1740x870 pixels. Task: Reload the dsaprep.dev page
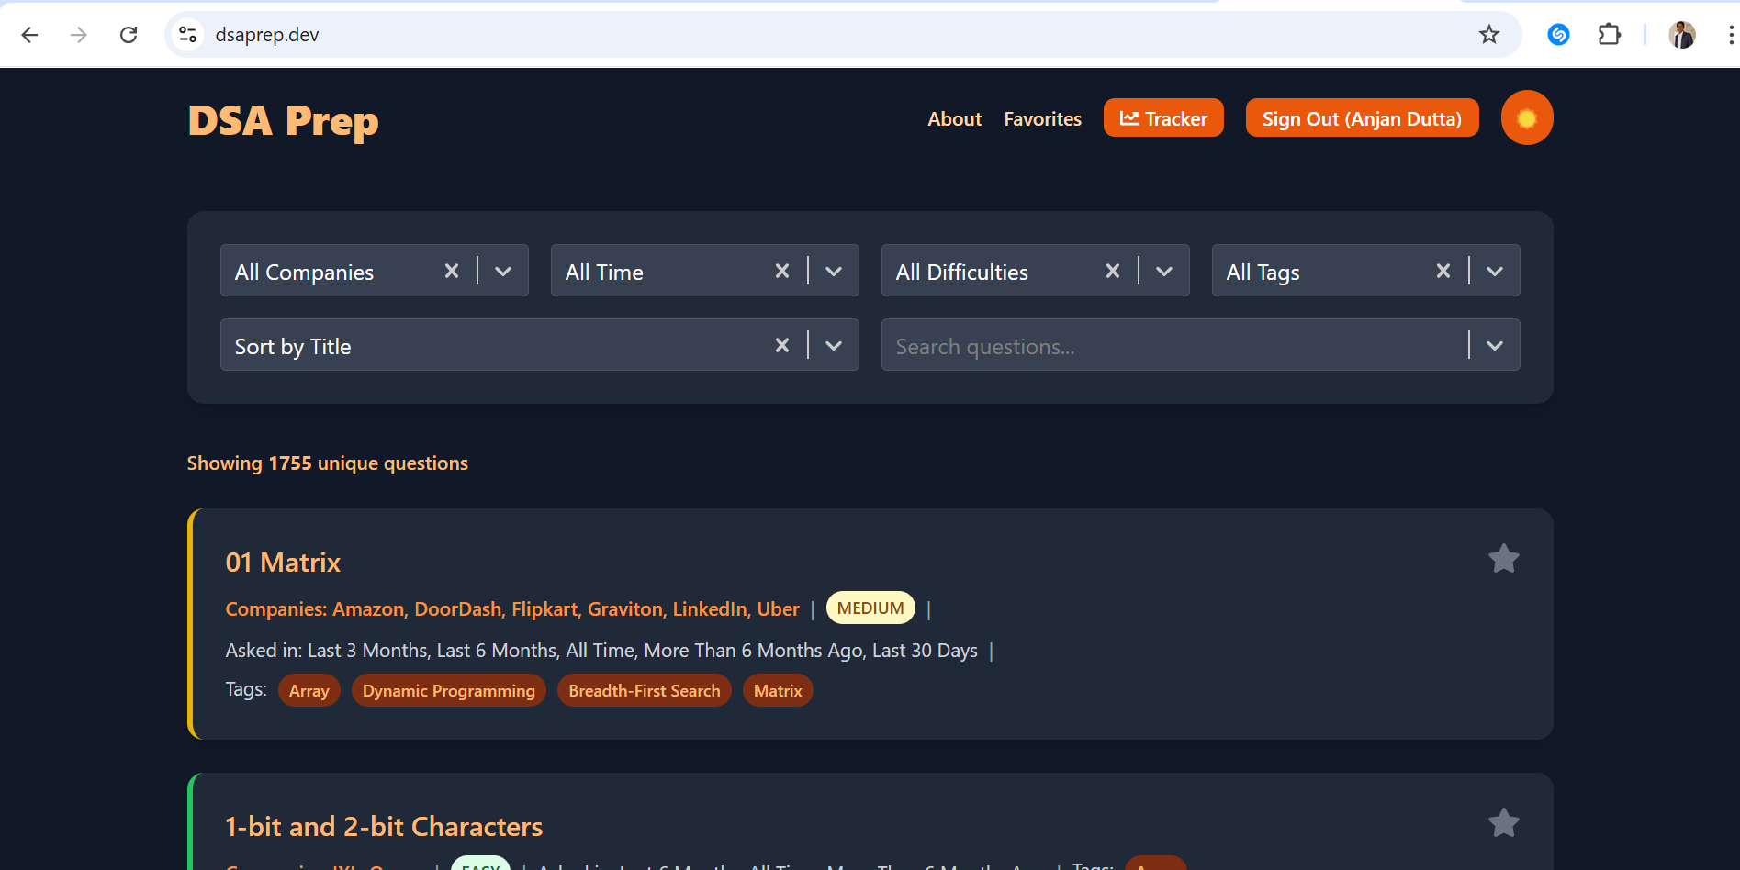(129, 34)
